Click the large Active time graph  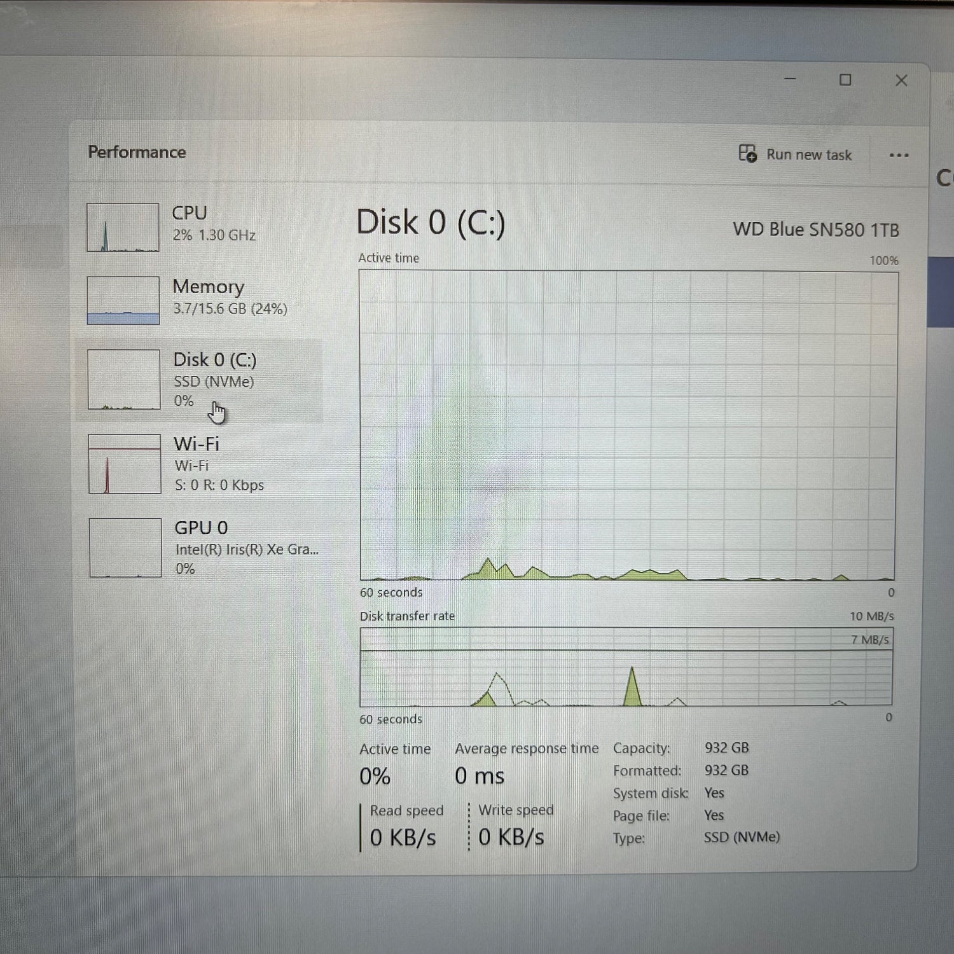pyautogui.click(x=628, y=425)
